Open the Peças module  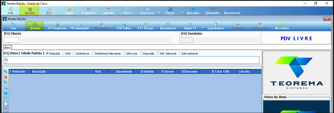point(170,11)
